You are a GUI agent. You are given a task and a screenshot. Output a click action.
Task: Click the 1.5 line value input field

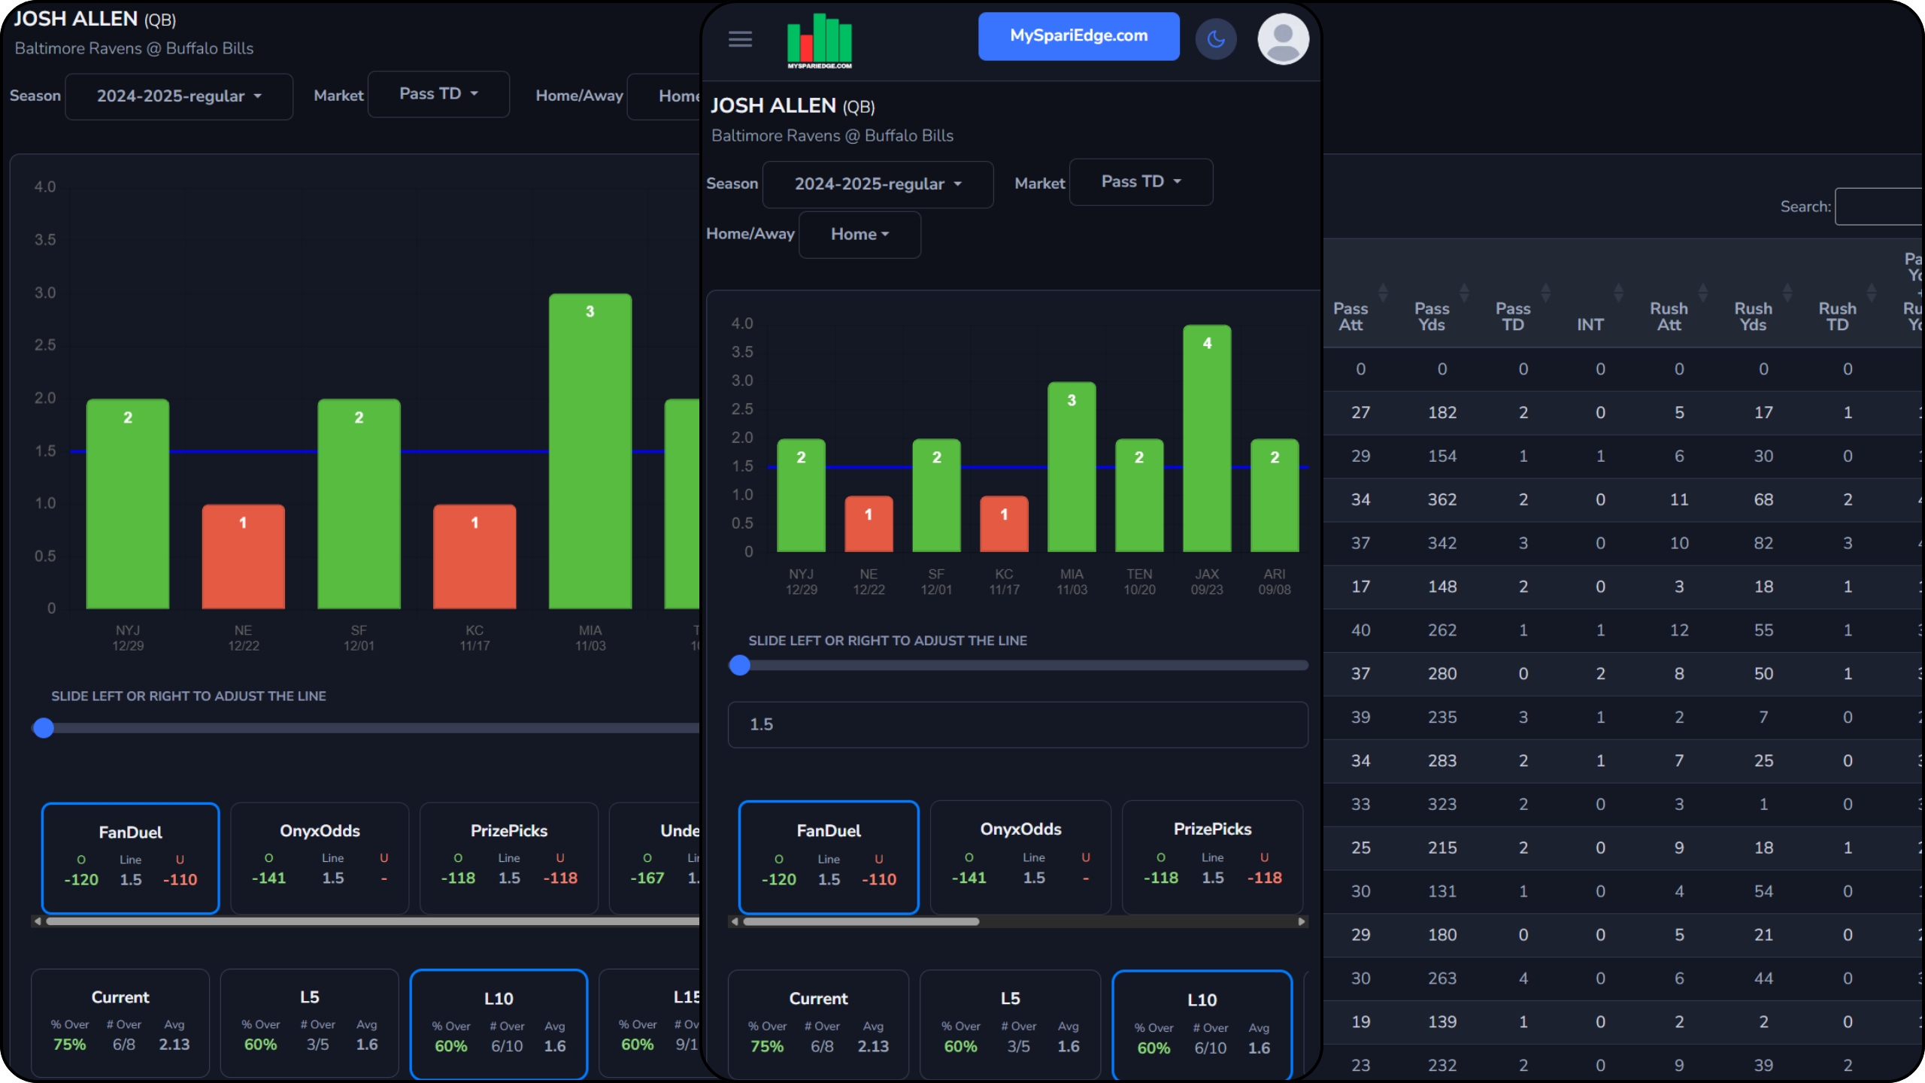click(1017, 724)
